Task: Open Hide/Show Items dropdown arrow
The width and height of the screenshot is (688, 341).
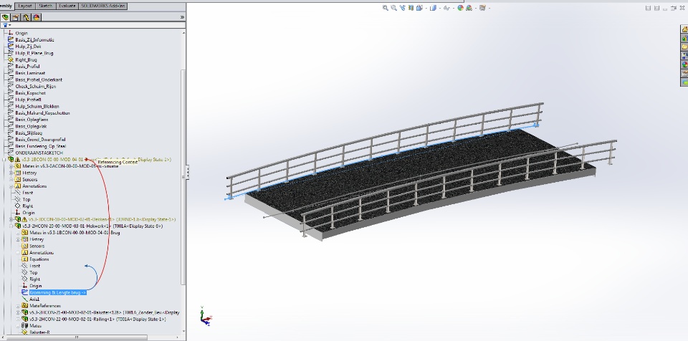Action: [452, 8]
